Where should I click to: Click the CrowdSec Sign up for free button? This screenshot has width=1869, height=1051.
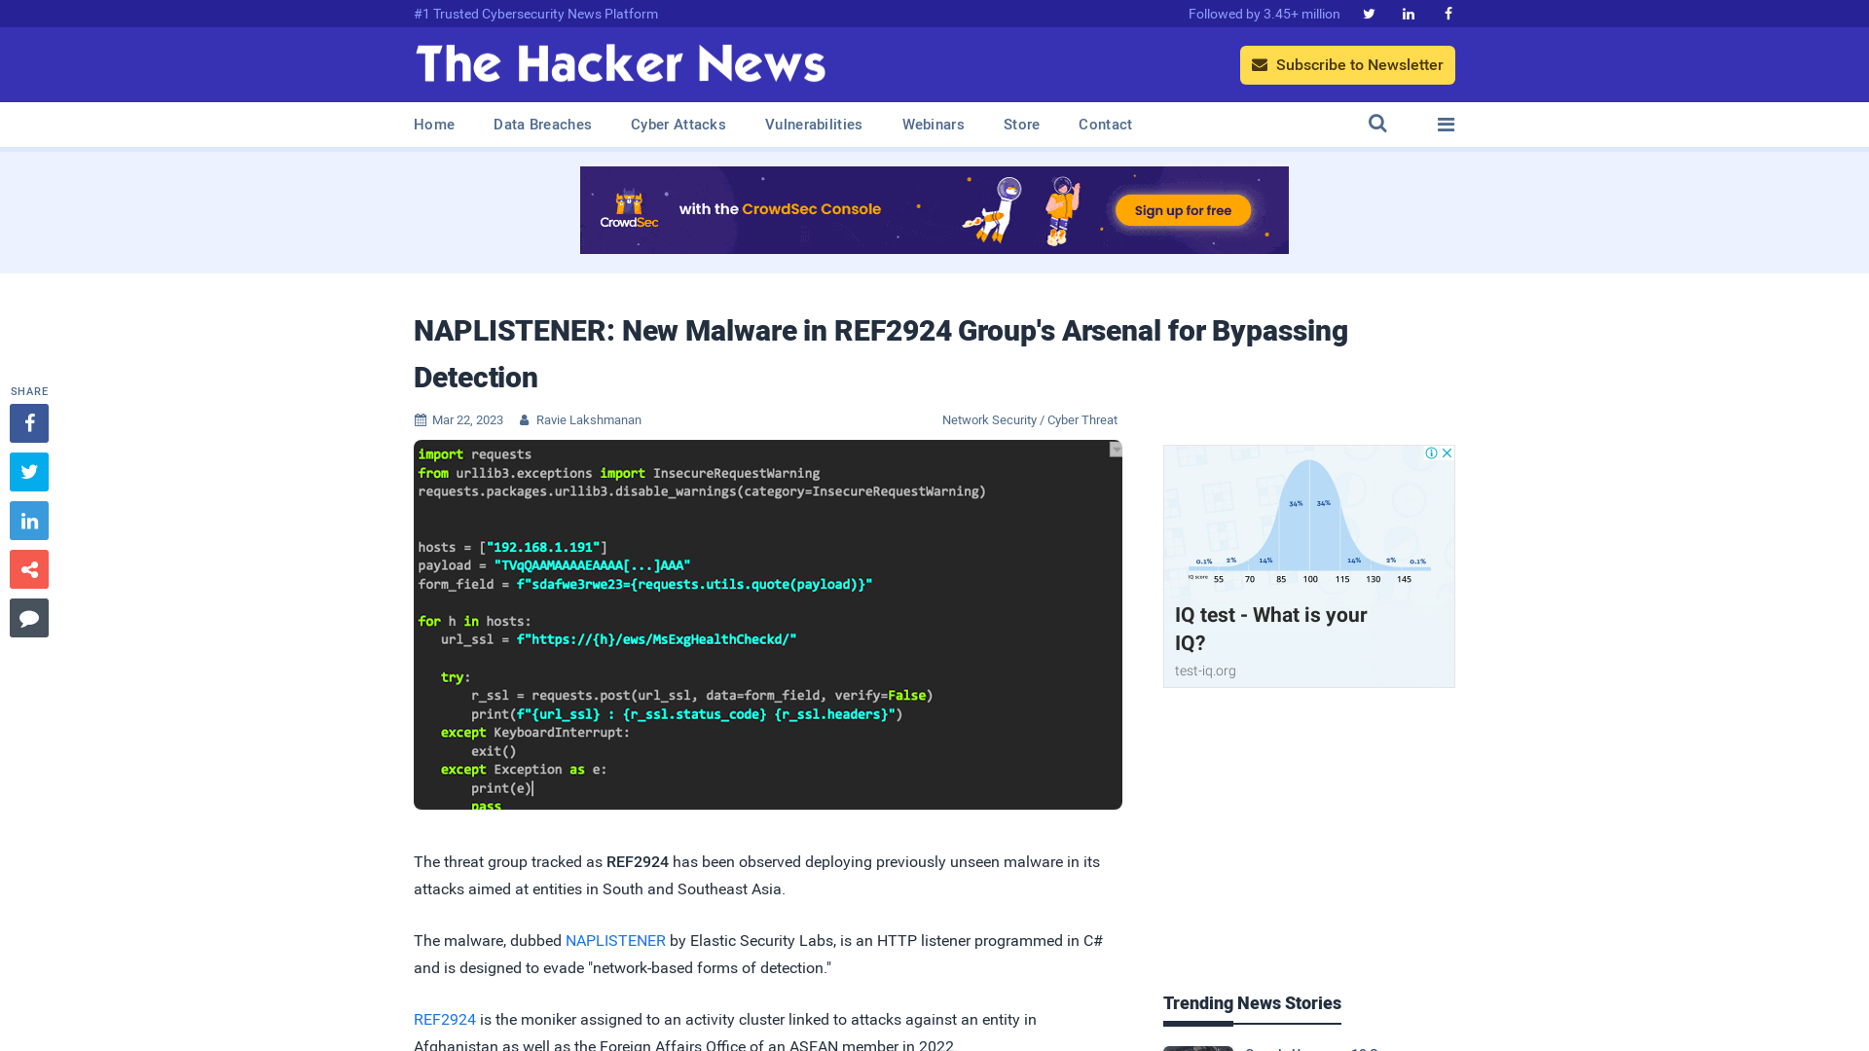1183,209
